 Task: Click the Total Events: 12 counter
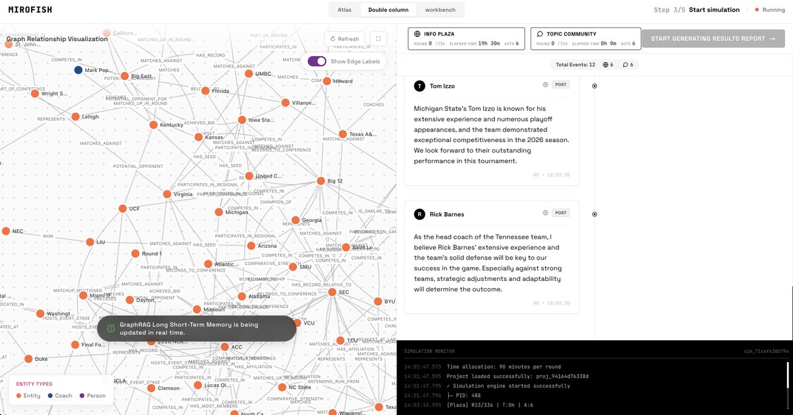point(576,65)
